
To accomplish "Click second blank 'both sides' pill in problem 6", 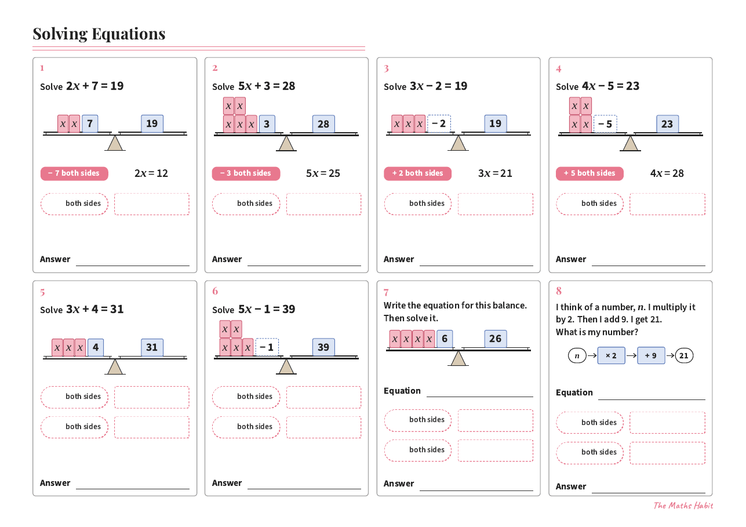I will [246, 427].
